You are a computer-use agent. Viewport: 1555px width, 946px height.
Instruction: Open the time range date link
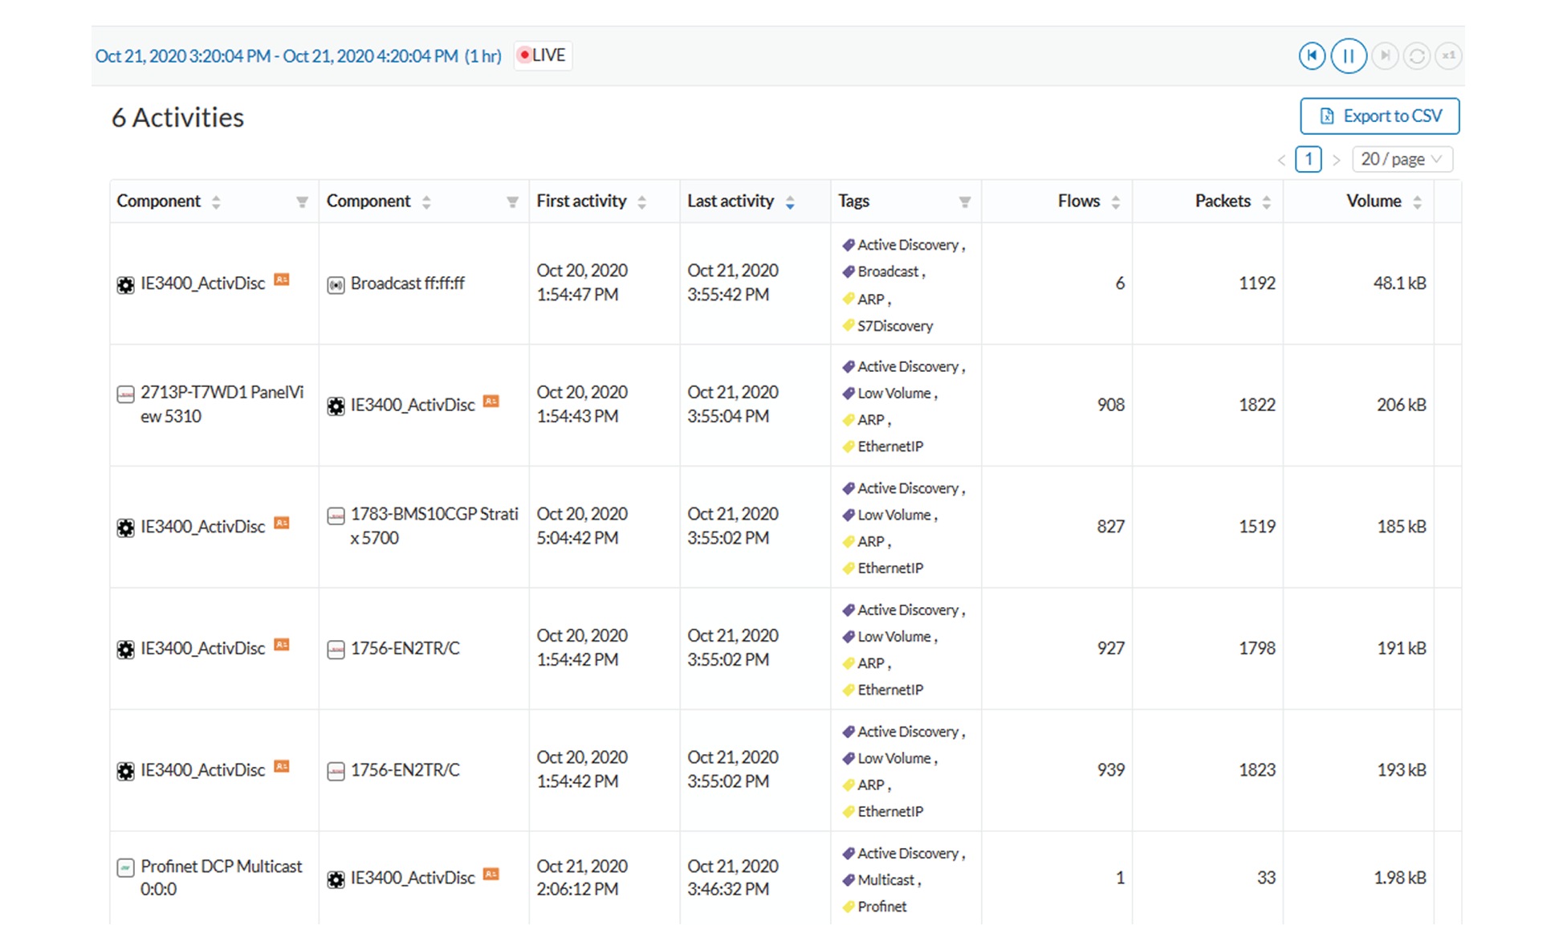pos(298,56)
